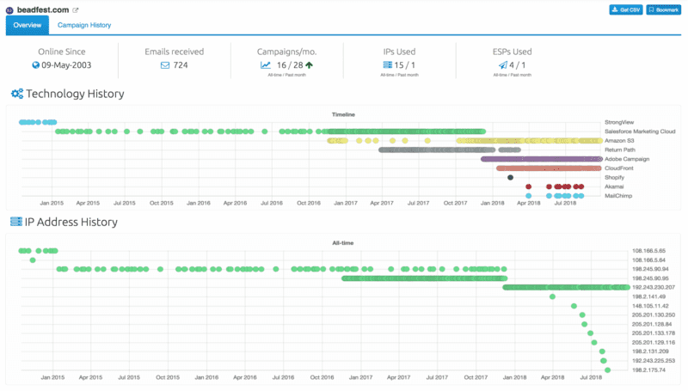Click the 198.2.175.74 data point
Screen dimensions: 688x391
click(607, 370)
